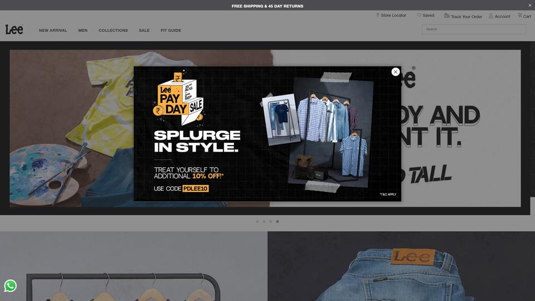Open the Fit Guide menu
The height and width of the screenshot is (301, 535).
(x=171, y=30)
